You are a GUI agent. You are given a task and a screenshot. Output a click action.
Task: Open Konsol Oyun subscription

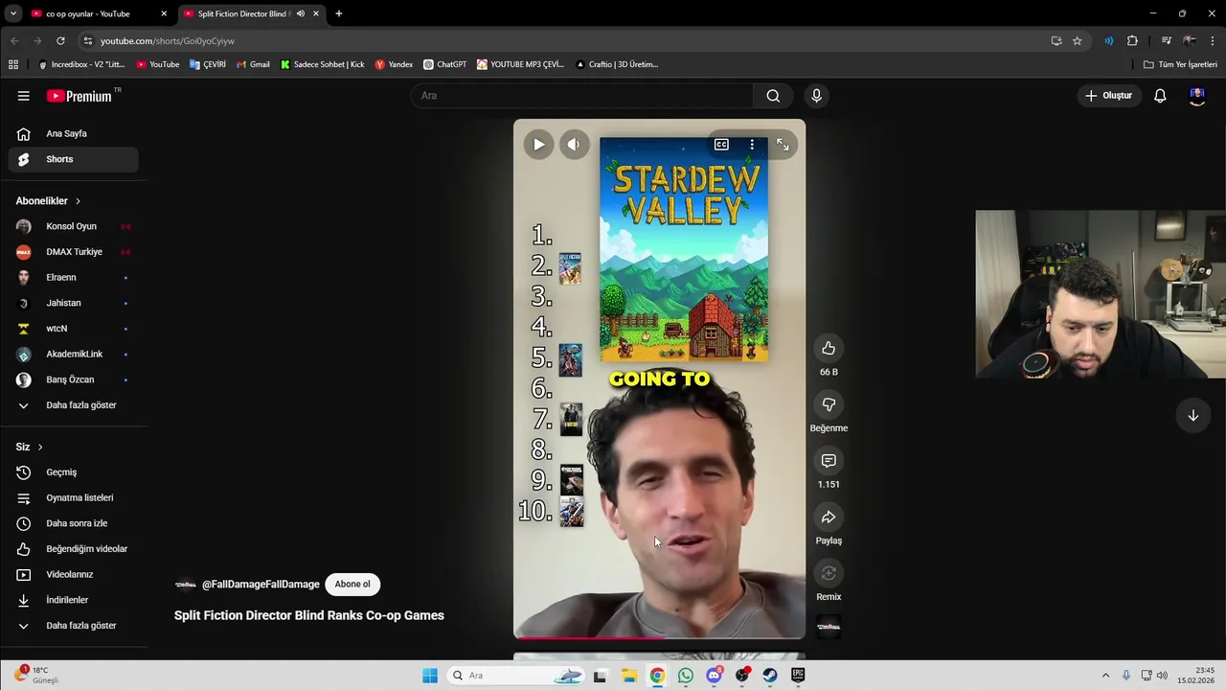pyautogui.click(x=73, y=226)
